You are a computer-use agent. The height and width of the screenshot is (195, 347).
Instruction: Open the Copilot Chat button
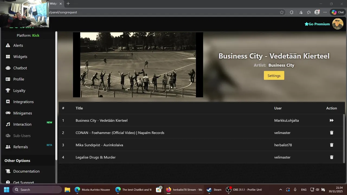[x=338, y=12]
